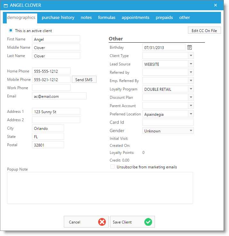Close the Angel Clover client window
The width and height of the screenshot is (229, 236).
(216, 5)
